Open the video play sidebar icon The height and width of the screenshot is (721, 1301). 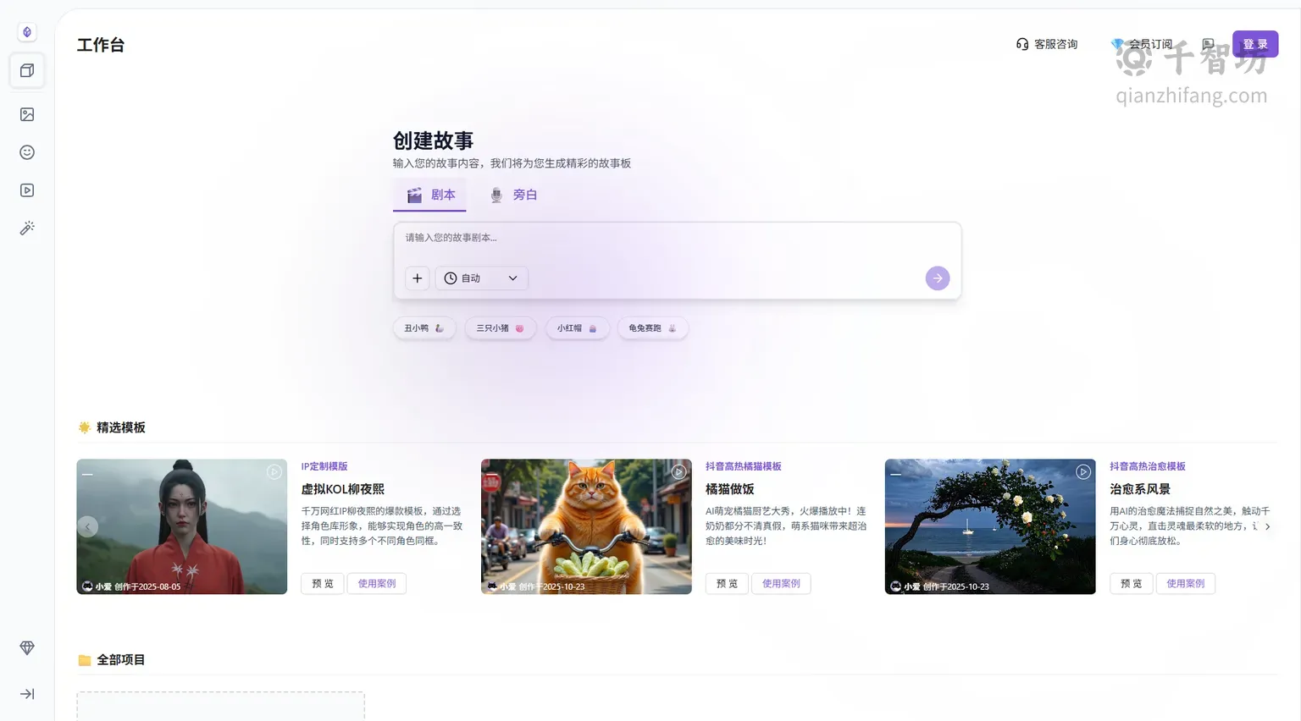(x=27, y=190)
